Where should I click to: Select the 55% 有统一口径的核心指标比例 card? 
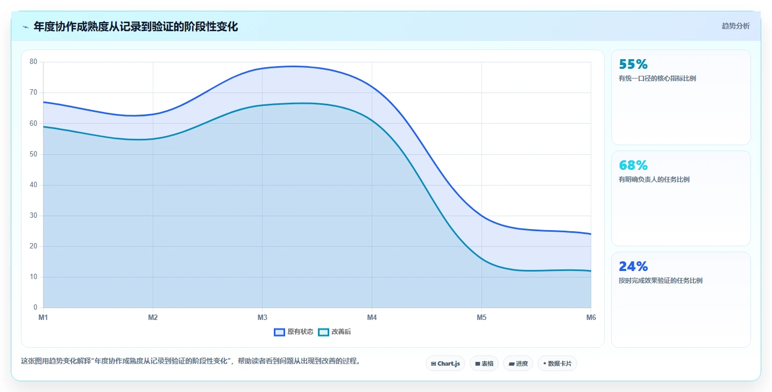coord(681,97)
